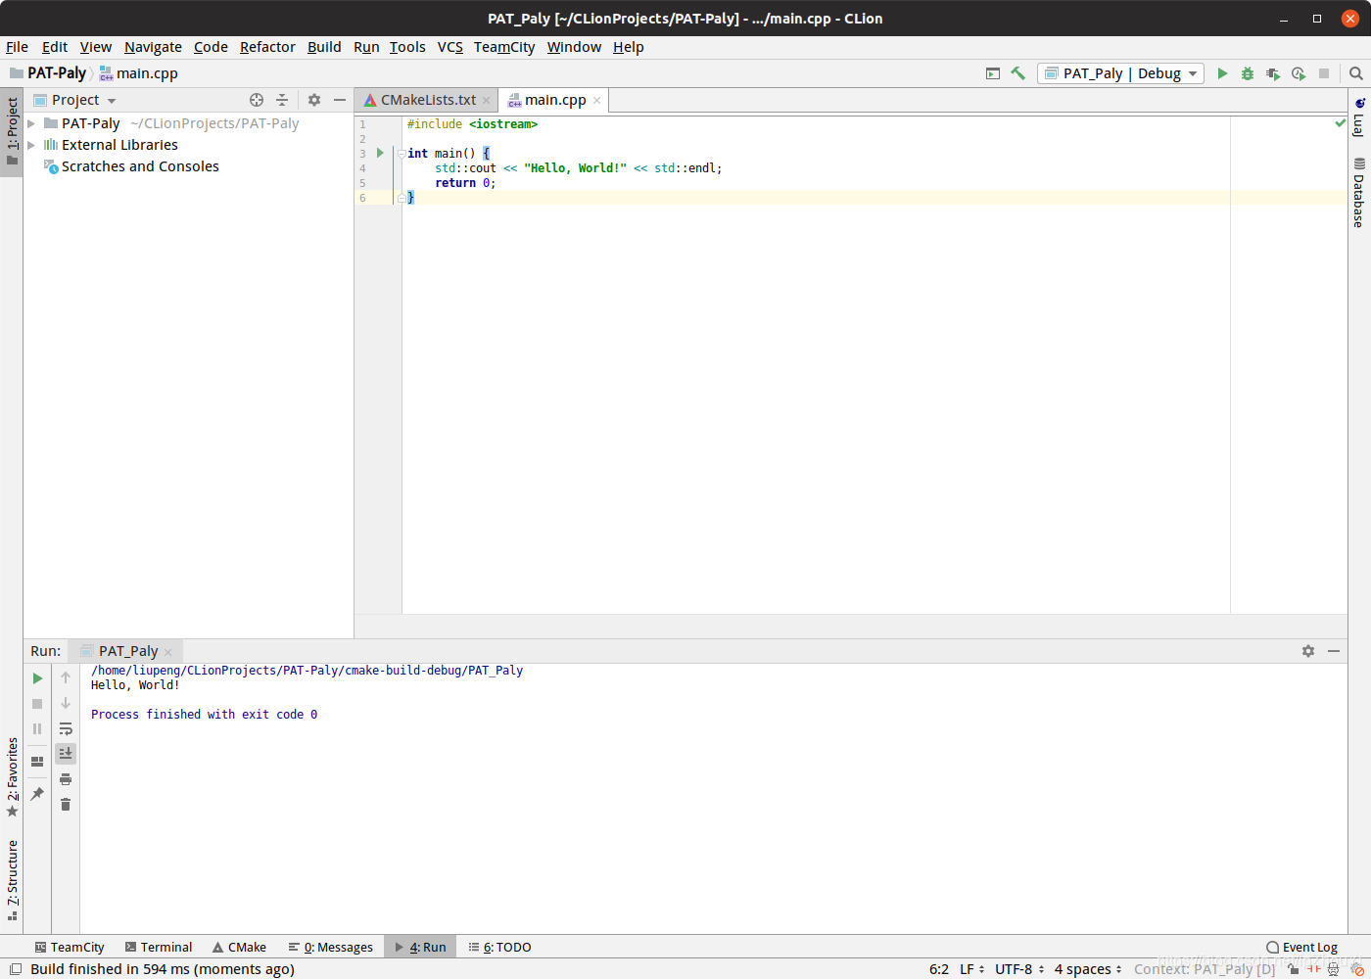Image resolution: width=1371 pixels, height=979 pixels.
Task: Click the toolbar stop square
Action: click(1324, 73)
